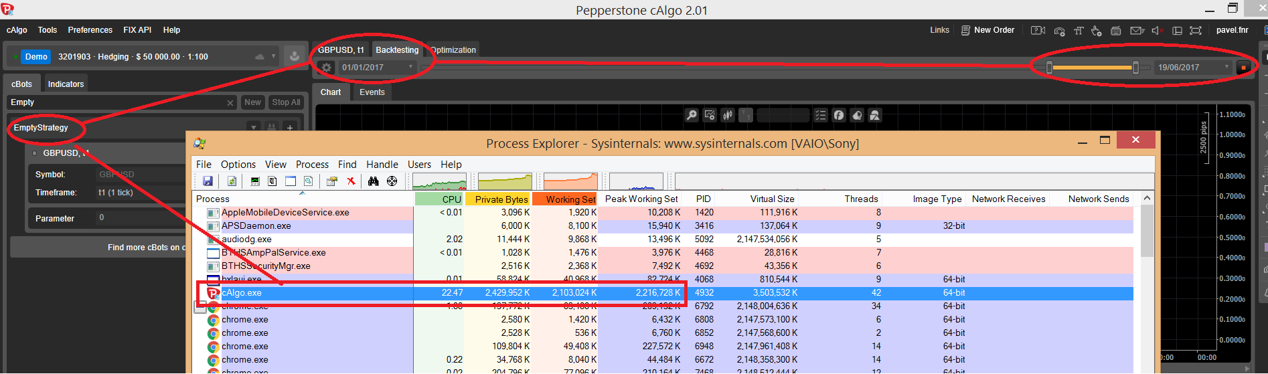Sort by the Private Bytes column header

pyautogui.click(x=498, y=199)
